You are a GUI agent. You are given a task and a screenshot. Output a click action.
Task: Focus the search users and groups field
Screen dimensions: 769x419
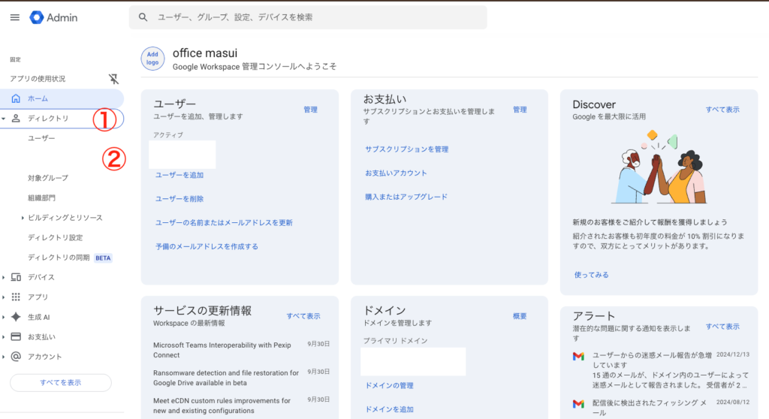click(315, 17)
